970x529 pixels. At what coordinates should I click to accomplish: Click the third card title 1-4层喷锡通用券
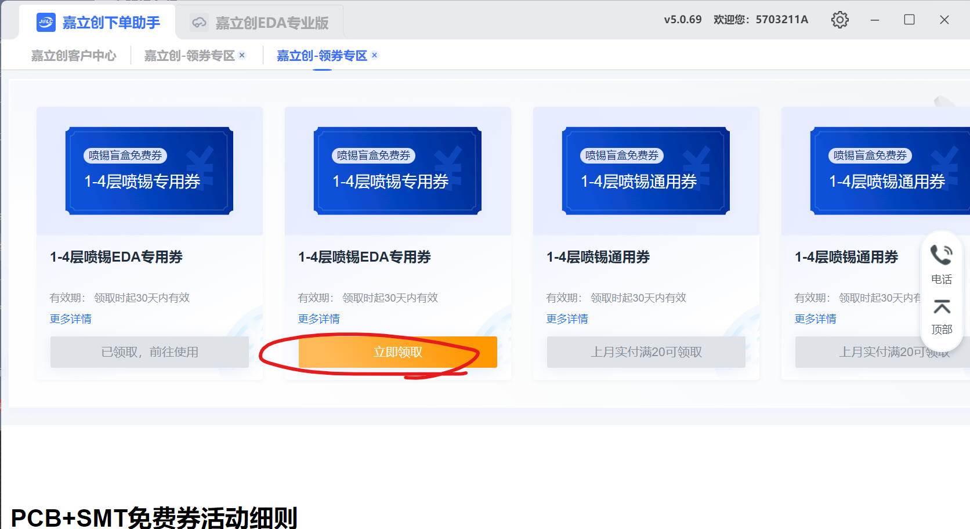tap(598, 257)
